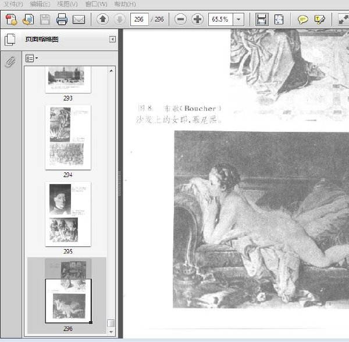Click the caption text 'Boucher'
349x342 pixels.
200,109
